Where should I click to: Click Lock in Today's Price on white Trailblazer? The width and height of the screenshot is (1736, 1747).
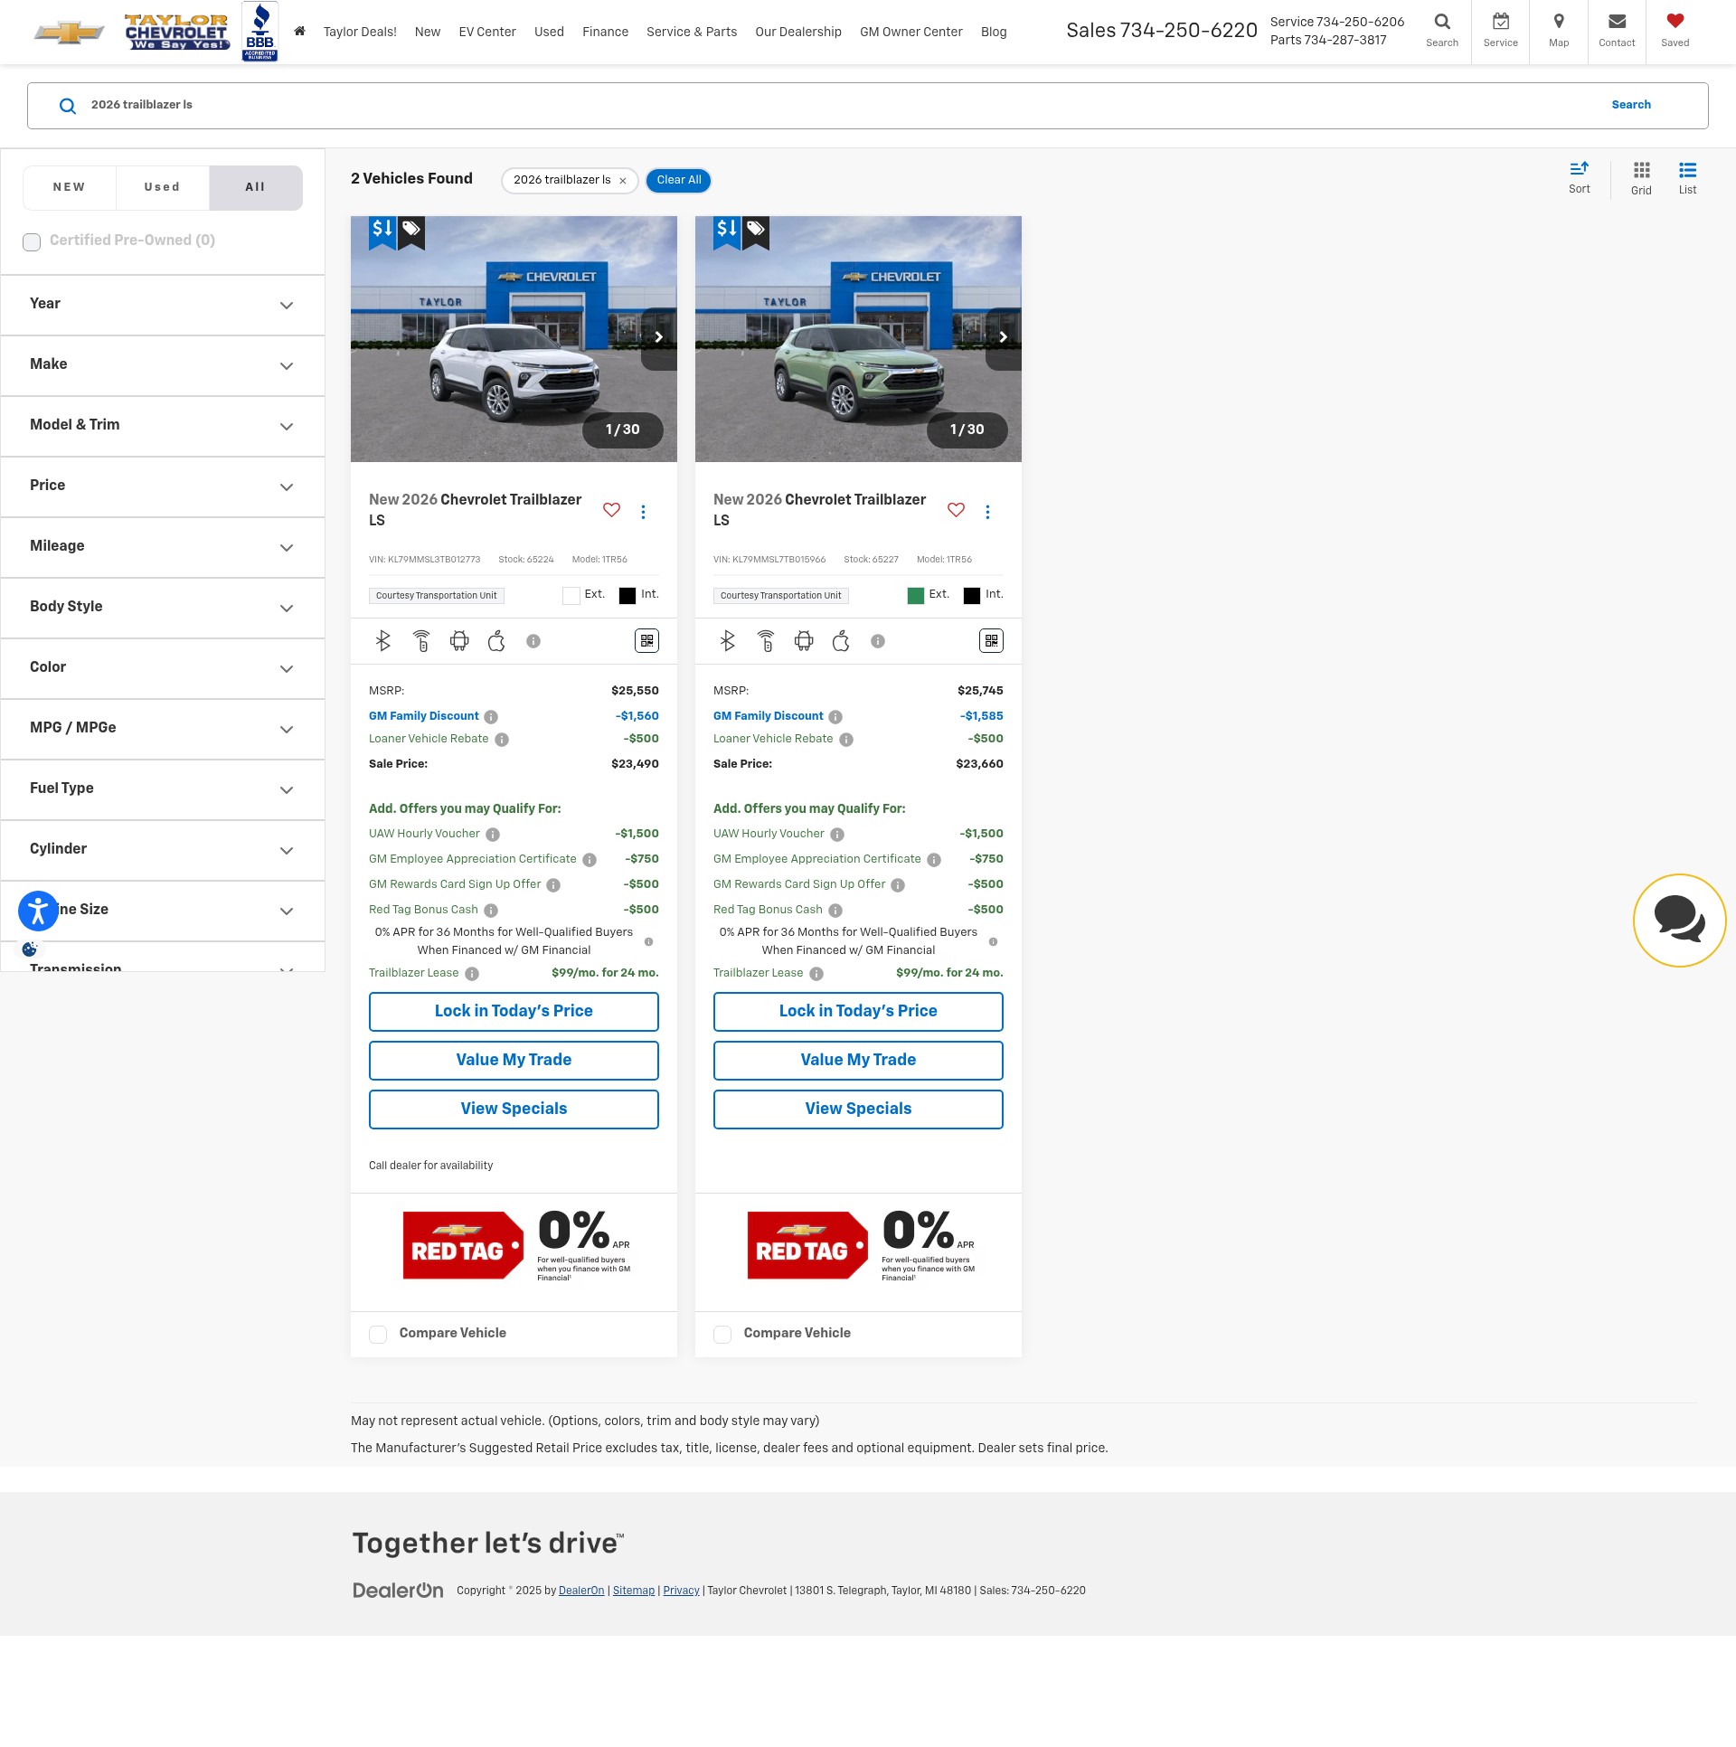[514, 1012]
